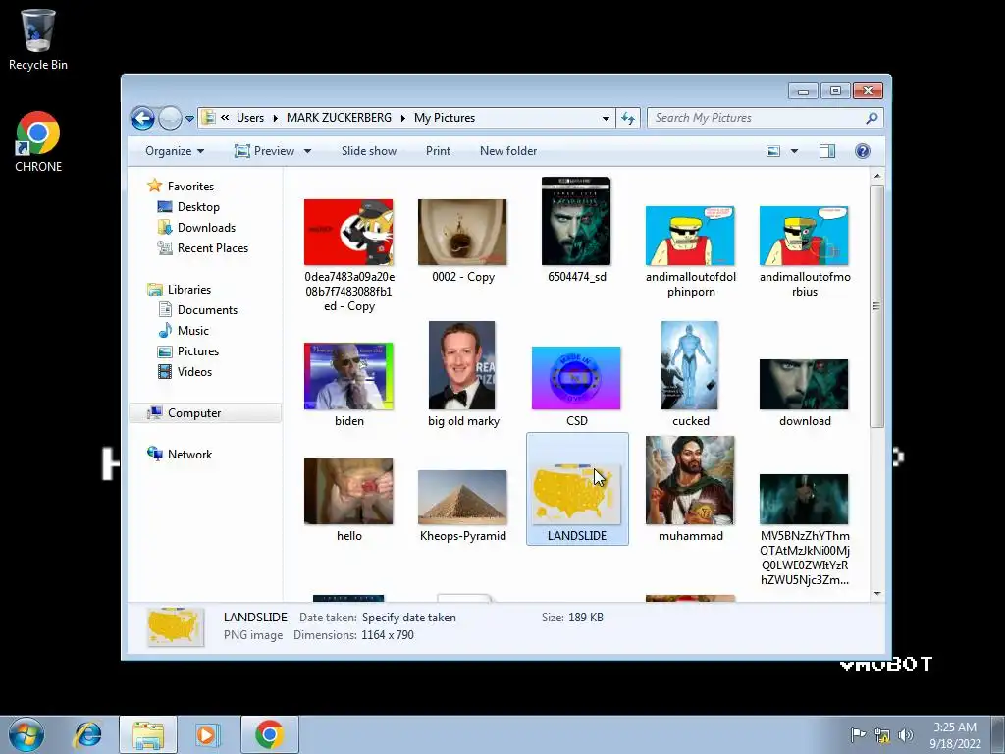Open Desktop in the navigation pane
Viewport: 1005px width, 754px height.
(x=198, y=207)
